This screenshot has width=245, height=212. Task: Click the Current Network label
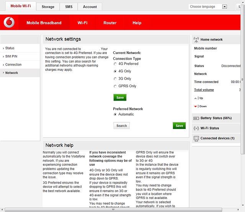click(x=127, y=53)
